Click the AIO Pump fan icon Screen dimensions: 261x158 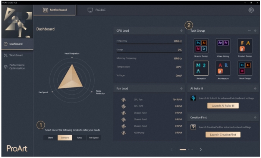tap(123, 133)
